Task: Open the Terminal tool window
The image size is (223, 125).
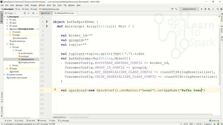Action: (42, 120)
